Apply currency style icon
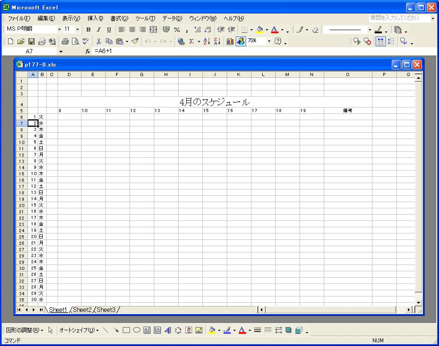The width and height of the screenshot is (439, 346). click(x=166, y=29)
